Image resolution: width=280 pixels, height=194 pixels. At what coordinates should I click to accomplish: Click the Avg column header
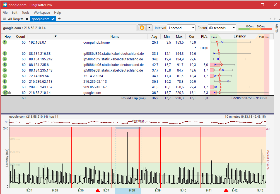pyautogui.click(x=154, y=37)
